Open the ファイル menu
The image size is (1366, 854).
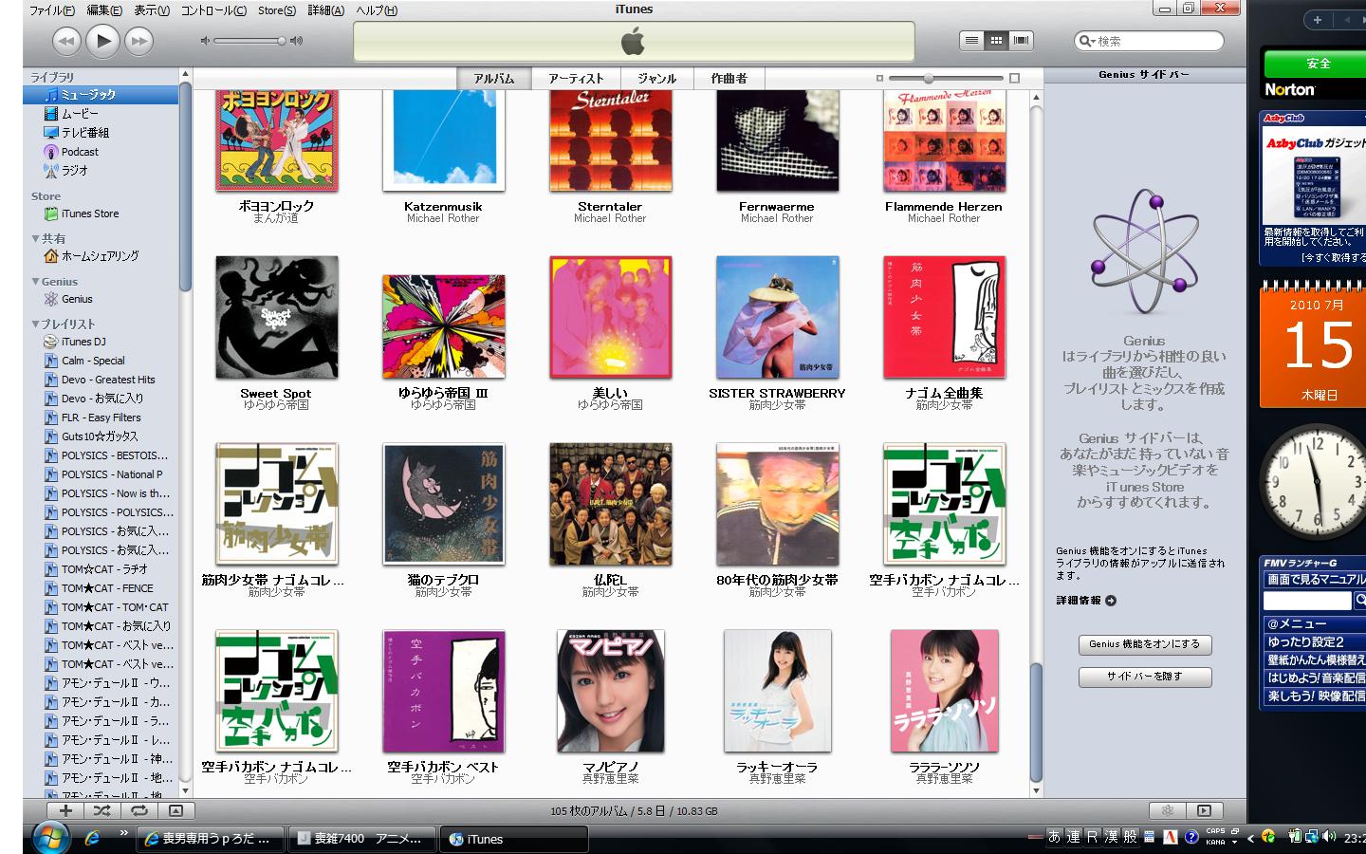tap(51, 10)
